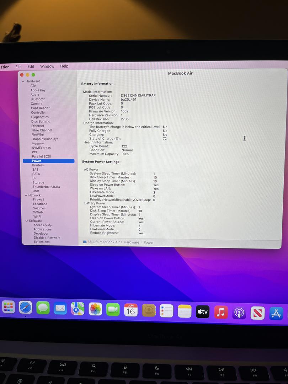Select Card Reader item
The image size is (288, 384).
[x=40, y=108]
